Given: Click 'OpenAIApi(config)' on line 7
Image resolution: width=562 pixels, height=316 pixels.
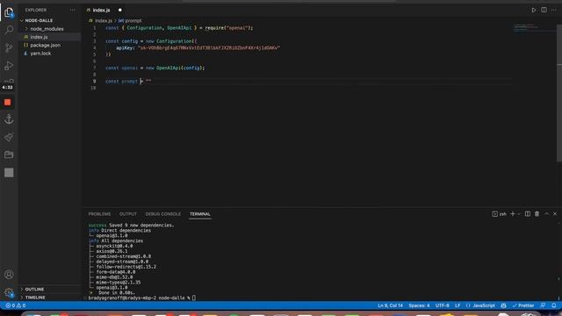Looking at the screenshot, I should click(180, 68).
